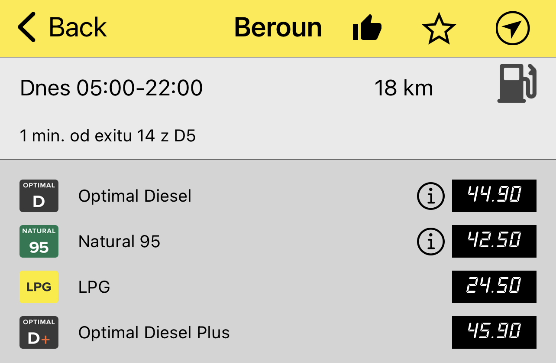Tap the Beroun station title
The width and height of the screenshot is (556, 363).
[278, 28]
